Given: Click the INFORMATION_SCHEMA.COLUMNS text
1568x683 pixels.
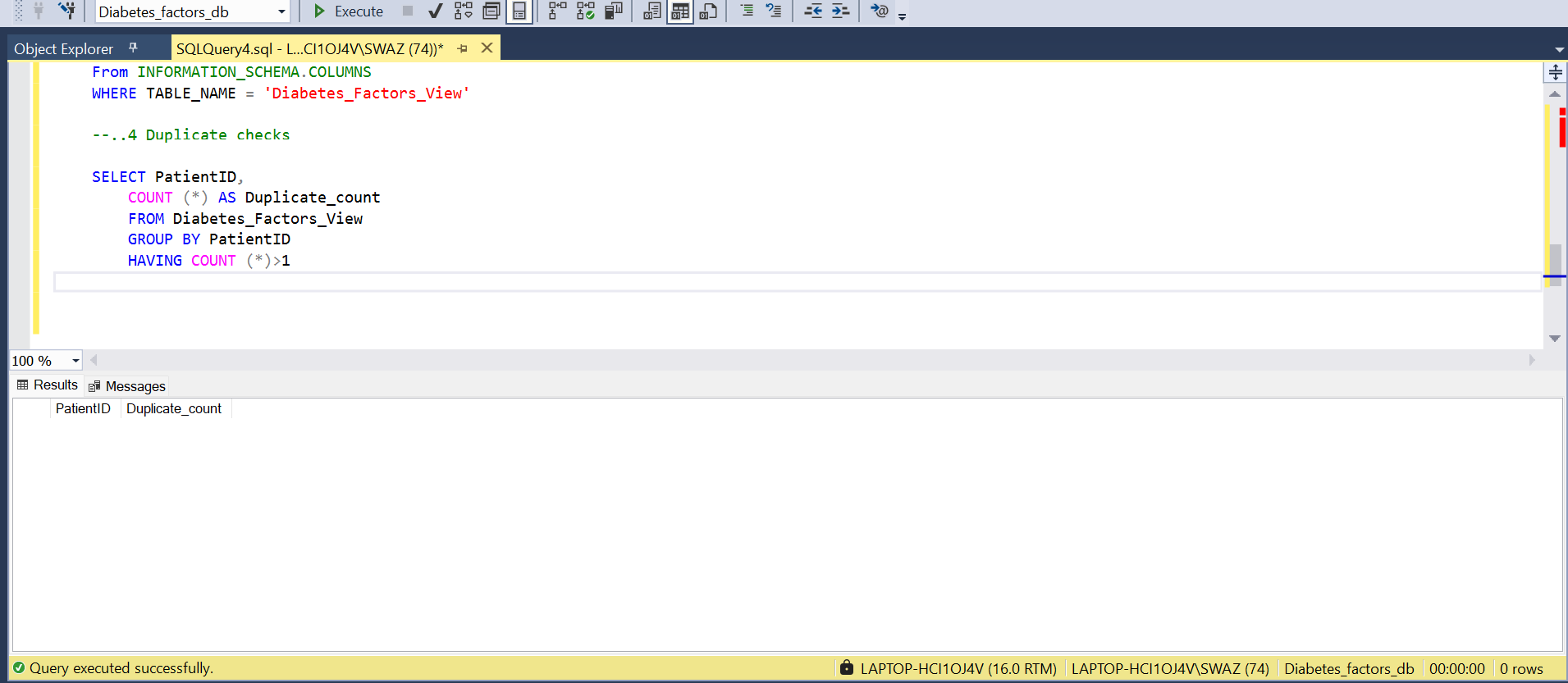Looking at the screenshot, I should point(254,72).
